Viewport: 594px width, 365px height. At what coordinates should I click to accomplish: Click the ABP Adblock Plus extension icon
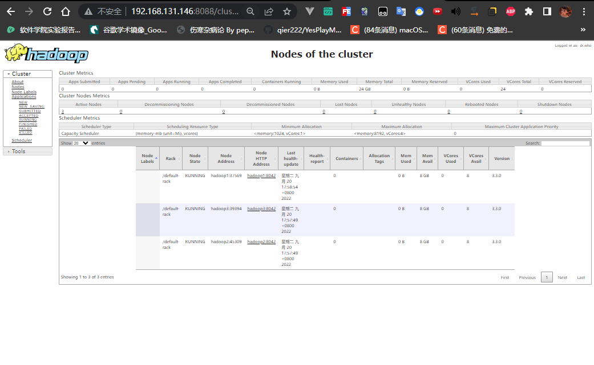[x=511, y=11]
